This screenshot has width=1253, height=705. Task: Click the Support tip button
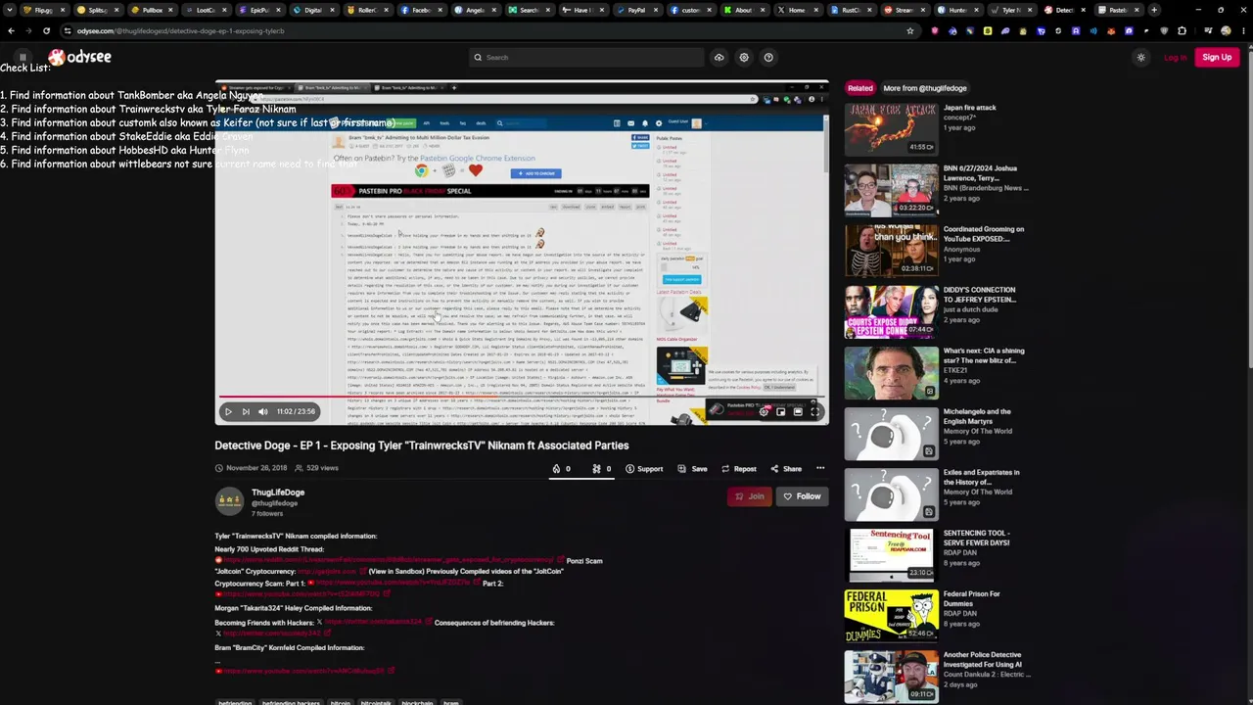tap(644, 469)
